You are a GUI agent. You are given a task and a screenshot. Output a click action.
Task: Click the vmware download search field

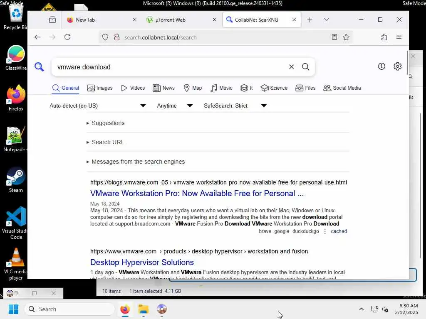(171, 67)
